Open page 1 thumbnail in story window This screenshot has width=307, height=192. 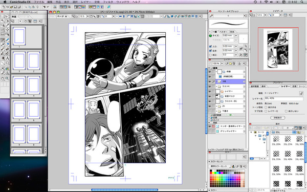tap(19, 36)
